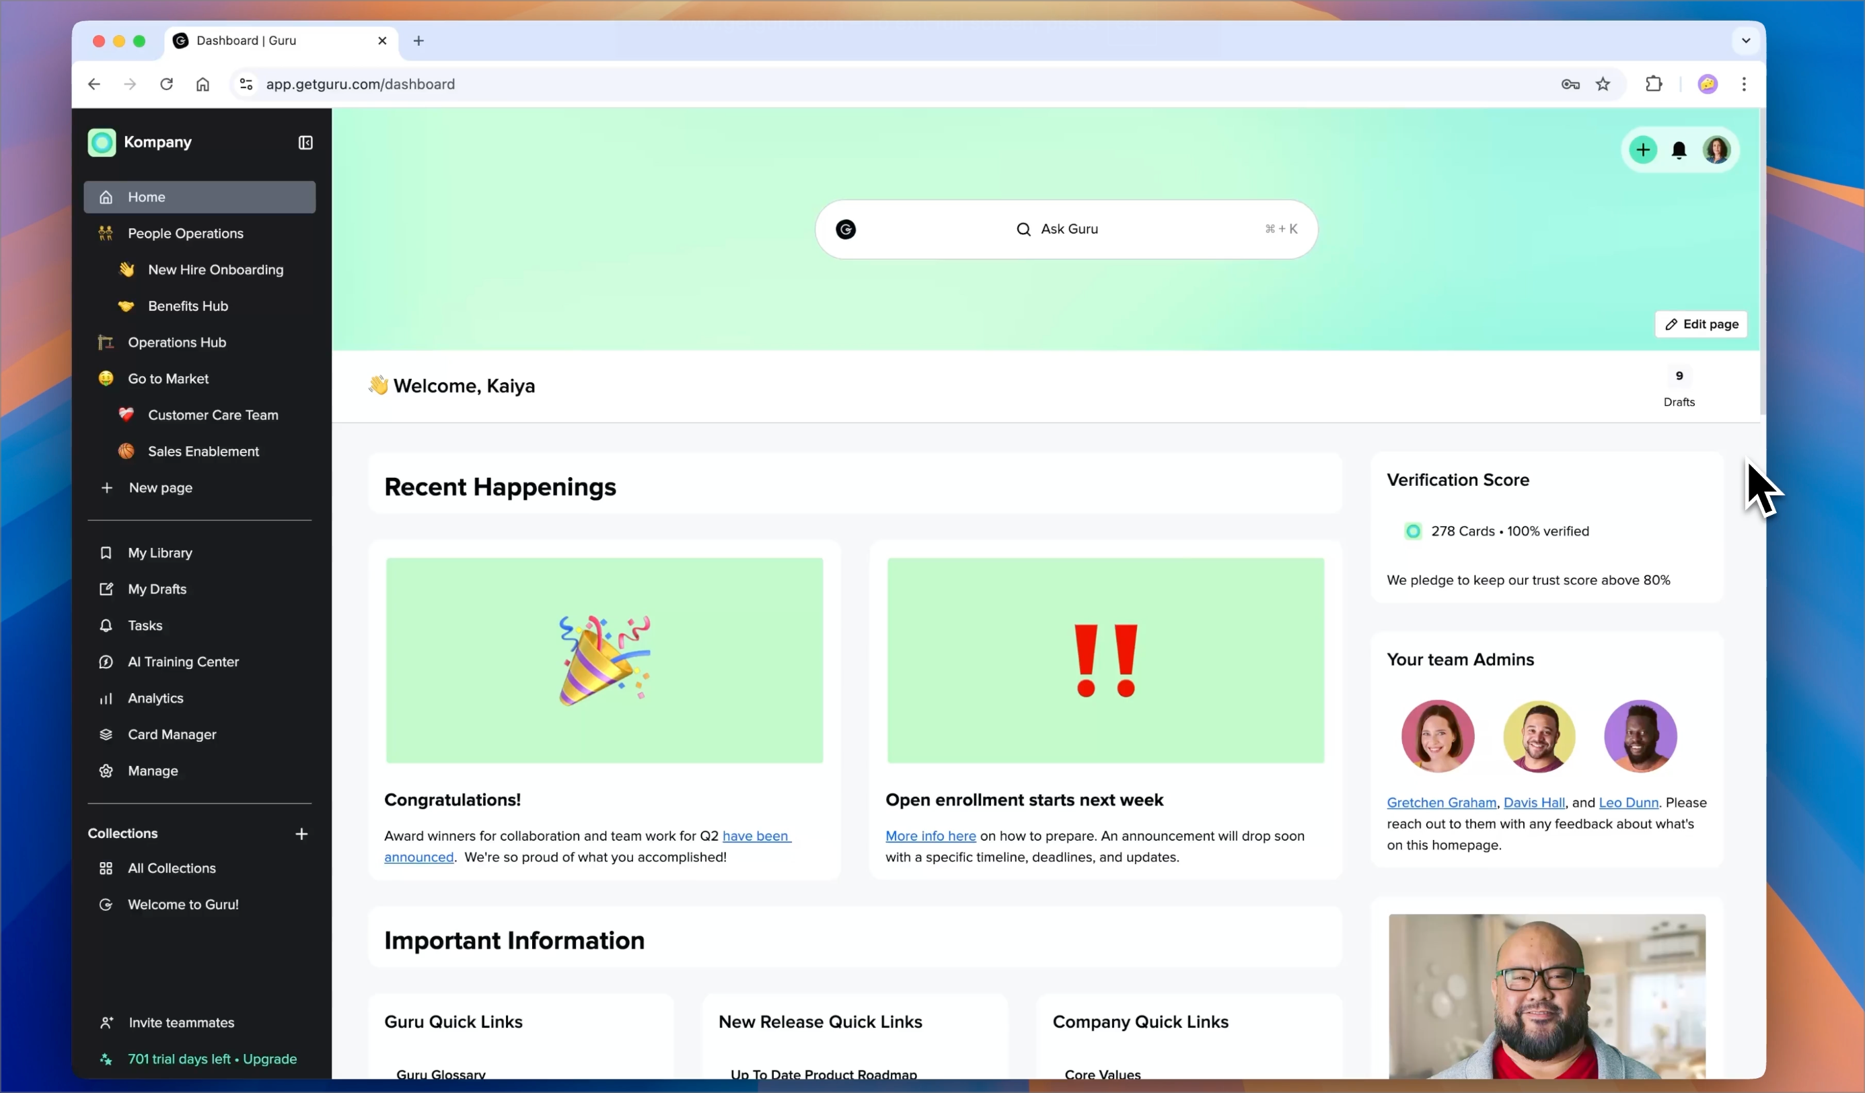Click '278 Cards • 100% verified' text
Image resolution: width=1865 pixels, height=1093 pixels.
(1510, 531)
